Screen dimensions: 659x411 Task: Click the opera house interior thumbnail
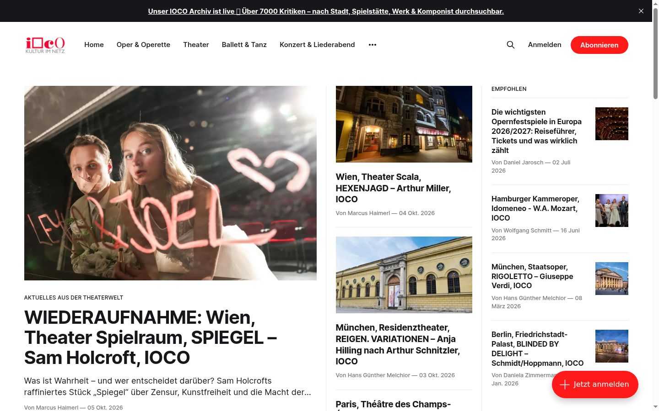pyautogui.click(x=612, y=124)
